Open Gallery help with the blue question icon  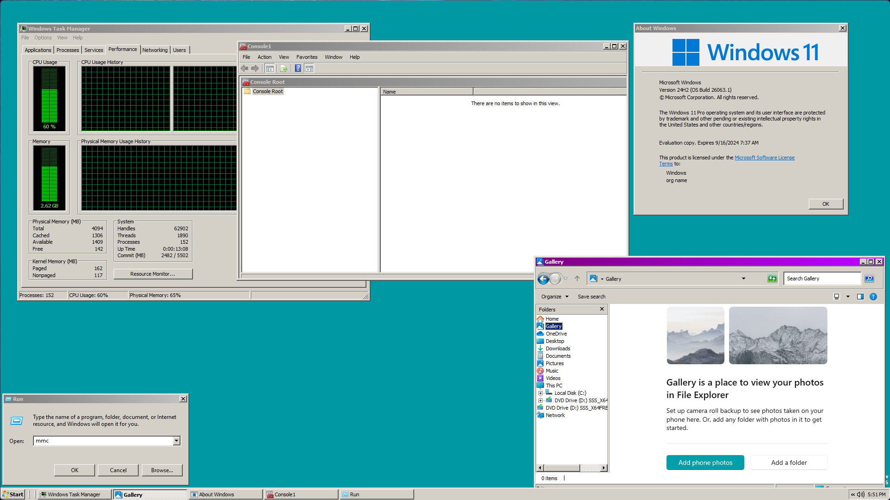(x=873, y=297)
